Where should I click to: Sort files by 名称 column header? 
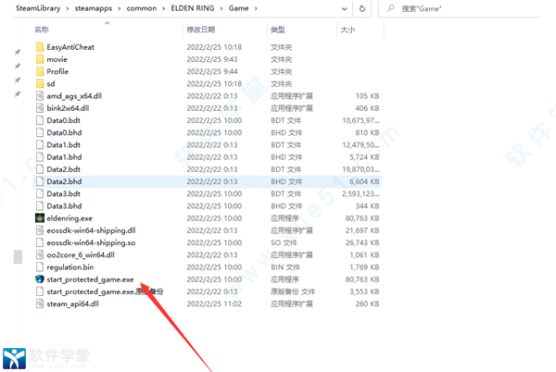pos(42,30)
